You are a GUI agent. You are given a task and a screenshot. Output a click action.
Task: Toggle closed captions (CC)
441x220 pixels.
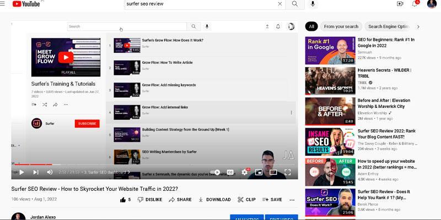coord(230,172)
